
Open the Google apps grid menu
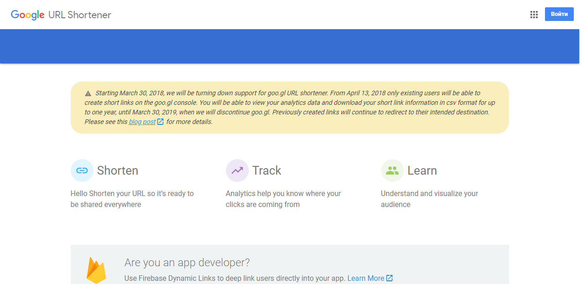(x=534, y=15)
